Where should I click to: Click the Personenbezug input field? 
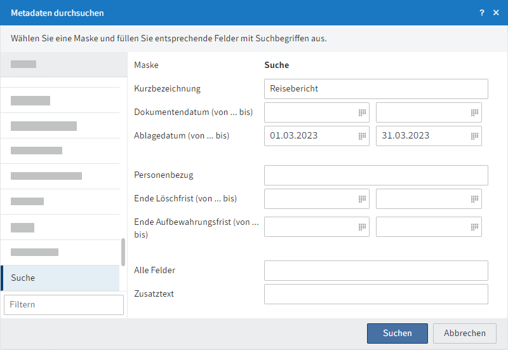[376, 175]
